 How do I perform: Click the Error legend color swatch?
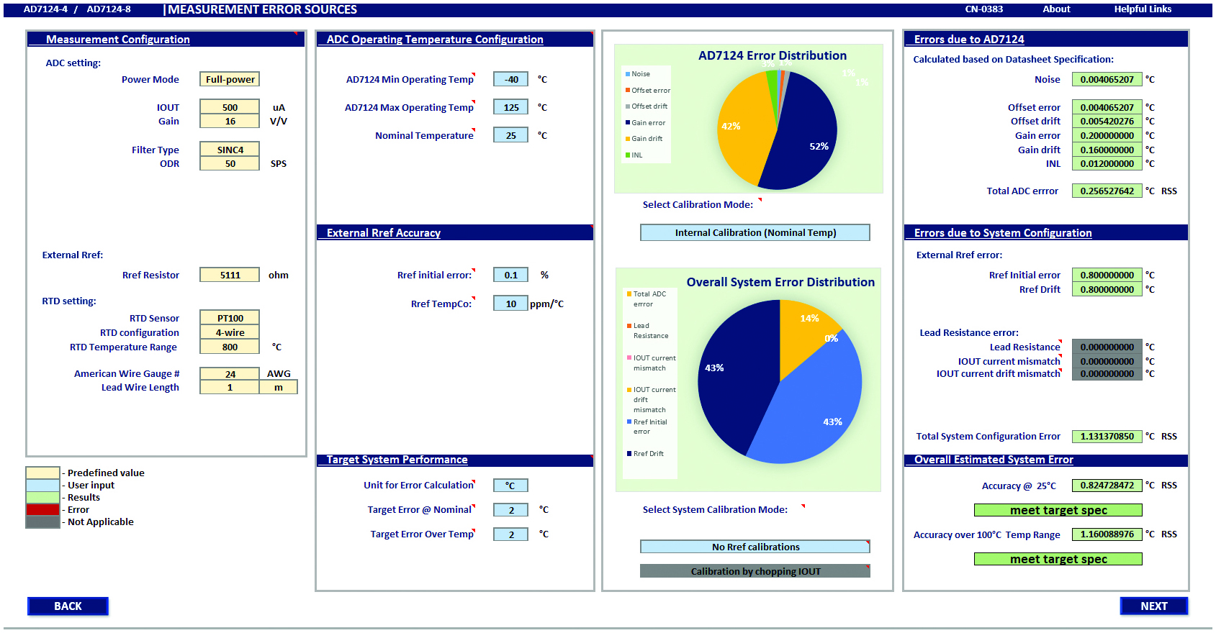pyautogui.click(x=42, y=509)
